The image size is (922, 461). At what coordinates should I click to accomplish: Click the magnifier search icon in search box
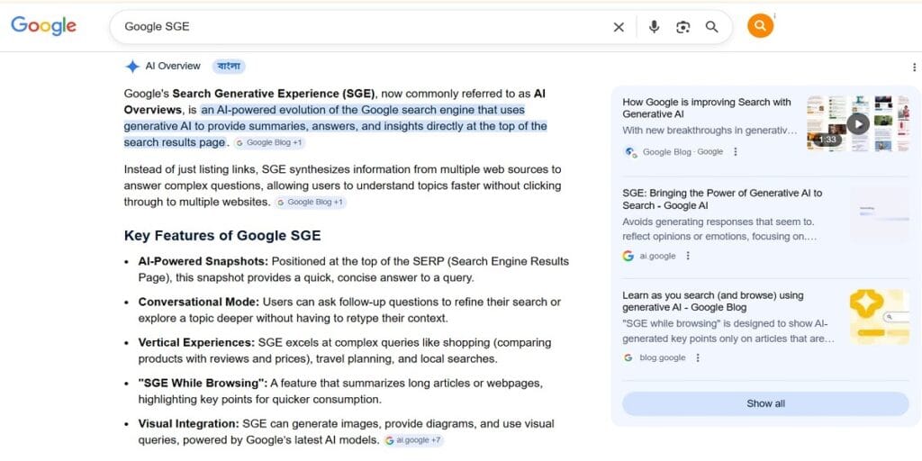(x=711, y=27)
